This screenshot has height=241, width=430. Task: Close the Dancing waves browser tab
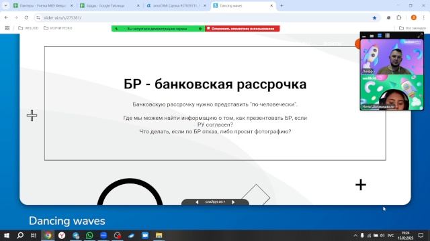click(271, 5)
